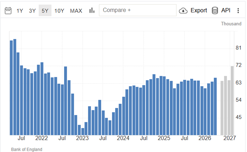Click the last blue bar before forecasts
The image size is (247, 152).
click(x=215, y=106)
